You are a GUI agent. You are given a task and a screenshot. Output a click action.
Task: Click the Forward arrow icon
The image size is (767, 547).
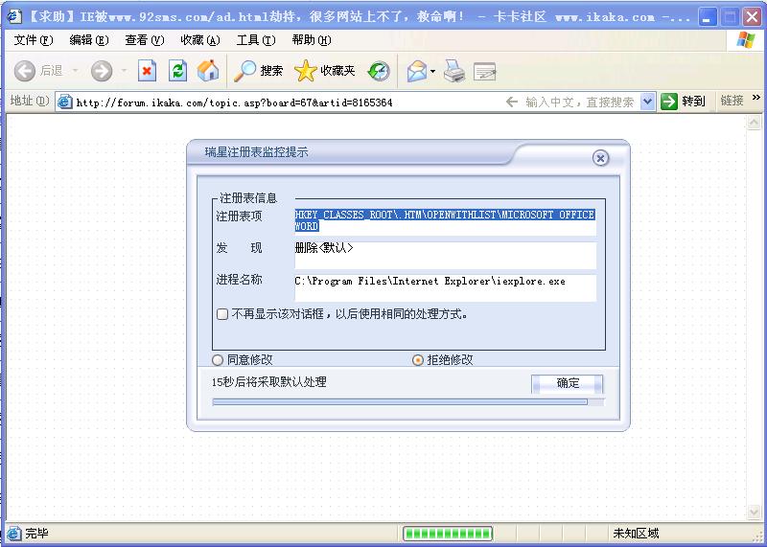(x=102, y=72)
